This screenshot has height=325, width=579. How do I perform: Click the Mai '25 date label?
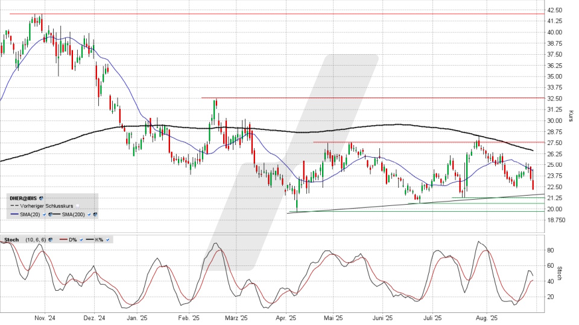point(333,318)
